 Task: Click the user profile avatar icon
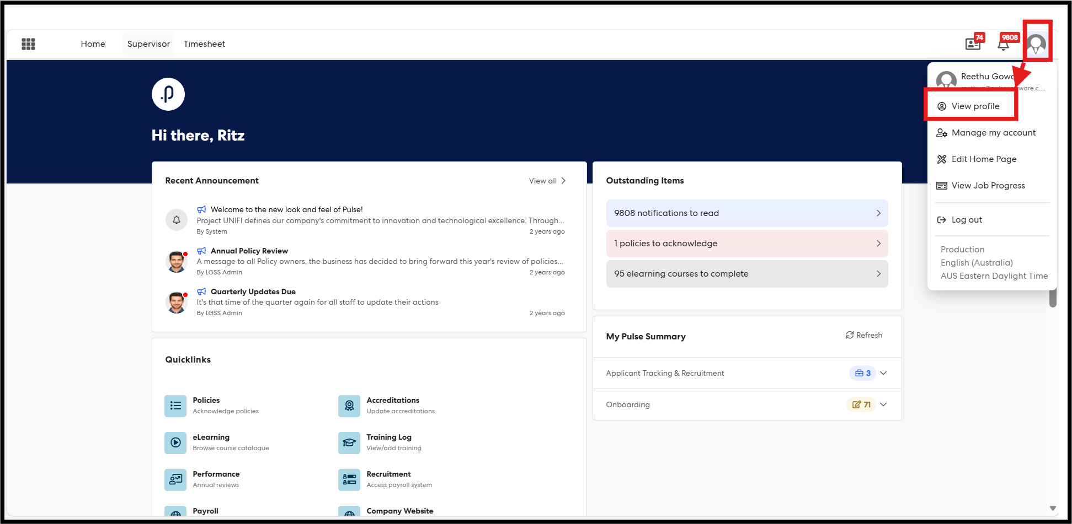click(1036, 44)
